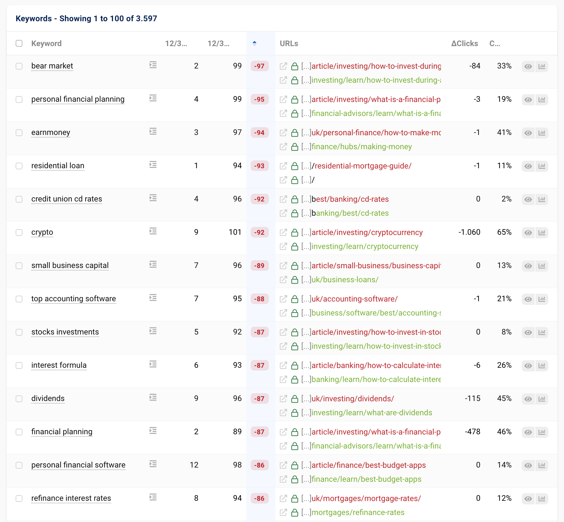Click SERP list icon beside earnmoney keyword

[153, 132]
